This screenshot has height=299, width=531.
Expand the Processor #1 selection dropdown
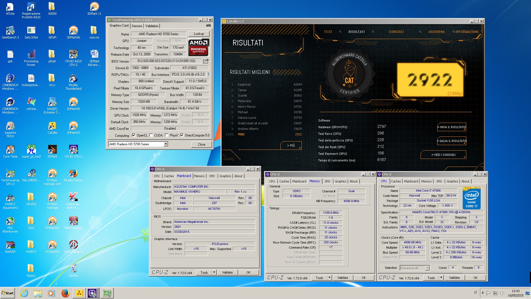[x=427, y=268]
